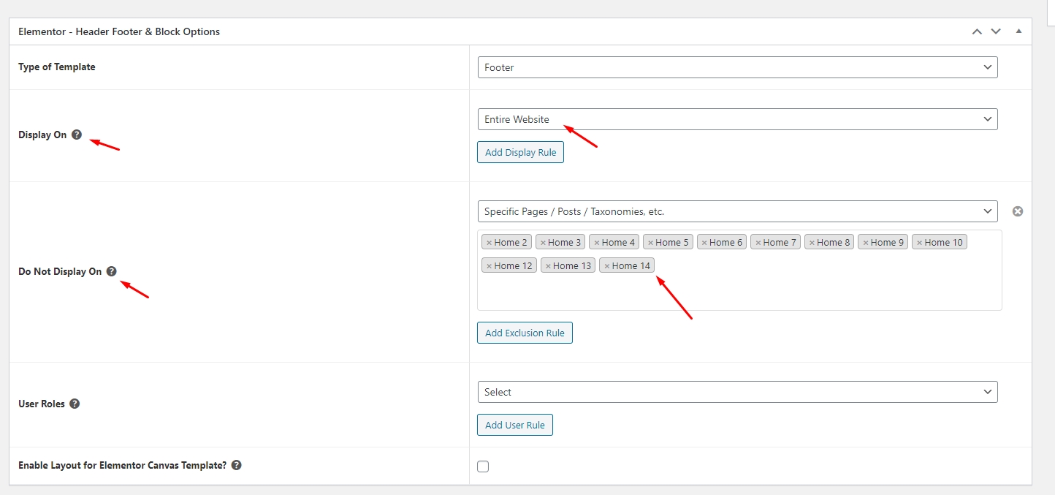The width and height of the screenshot is (1055, 495).
Task: Click help icon for Elementor Canvas Template option
Action: (x=236, y=465)
